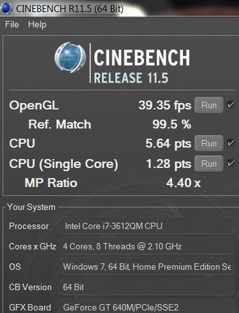Click the blue sphere Cinebench logo
Screen dimensions: 239x313
pyautogui.click(x=70, y=58)
